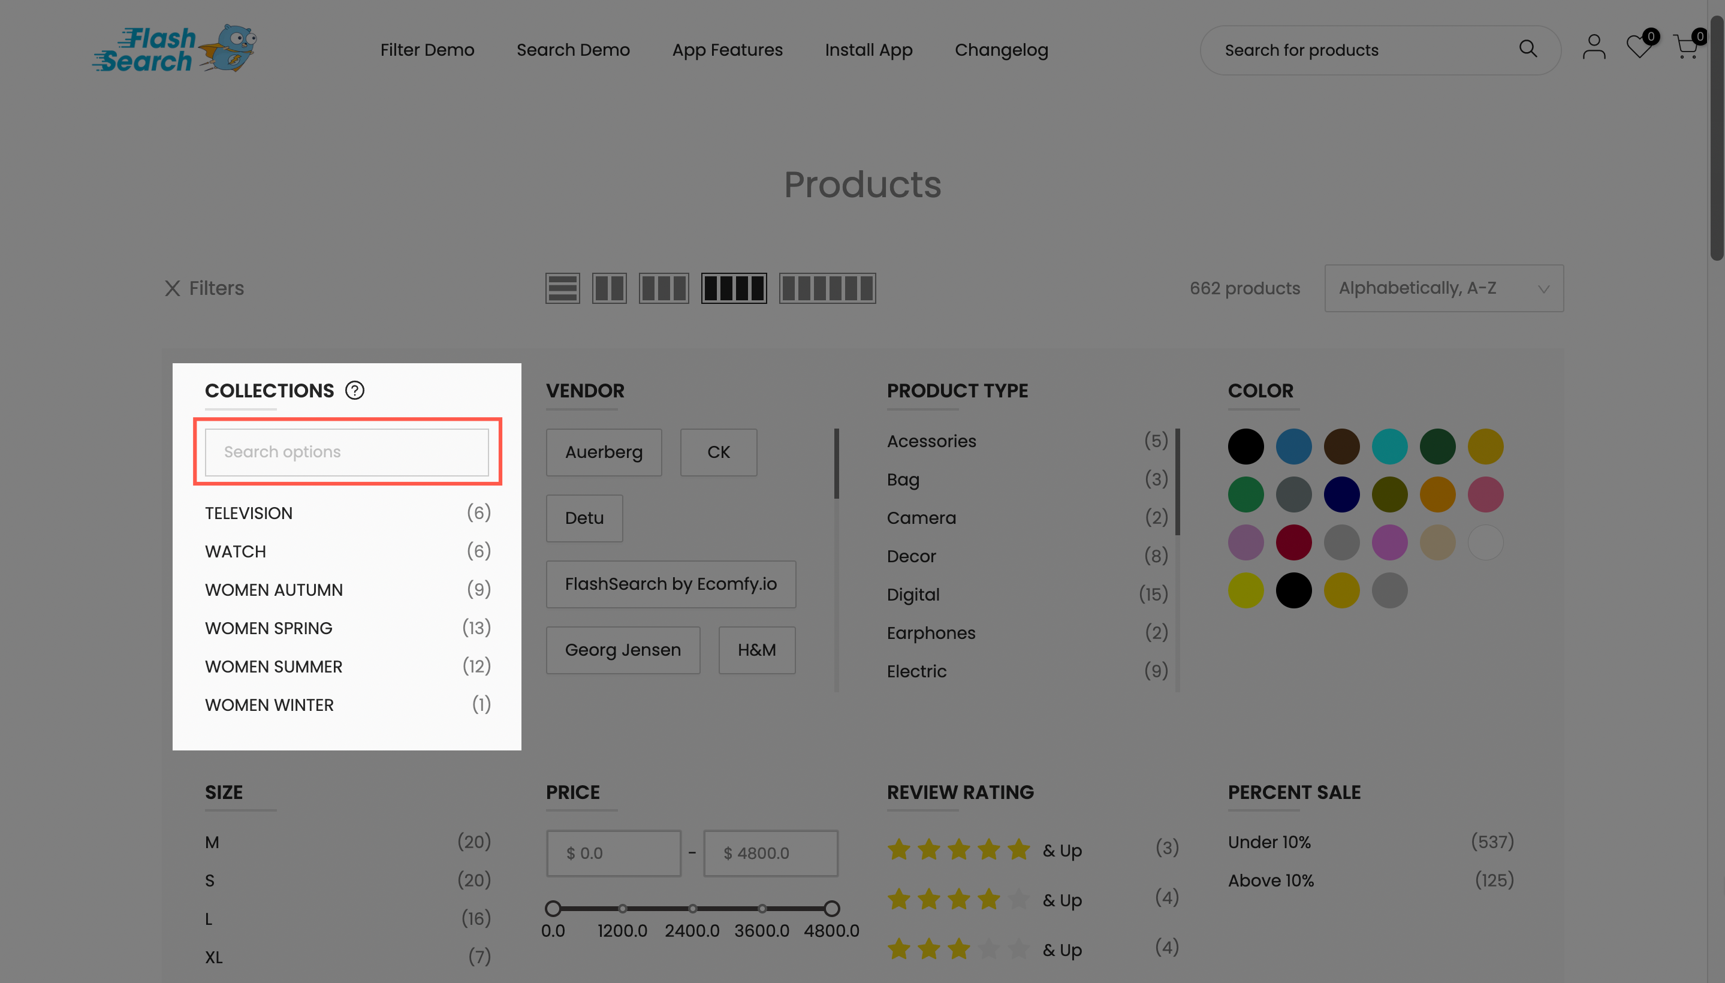Filter by Under 10% sale
The height and width of the screenshot is (983, 1725).
pyautogui.click(x=1371, y=842)
